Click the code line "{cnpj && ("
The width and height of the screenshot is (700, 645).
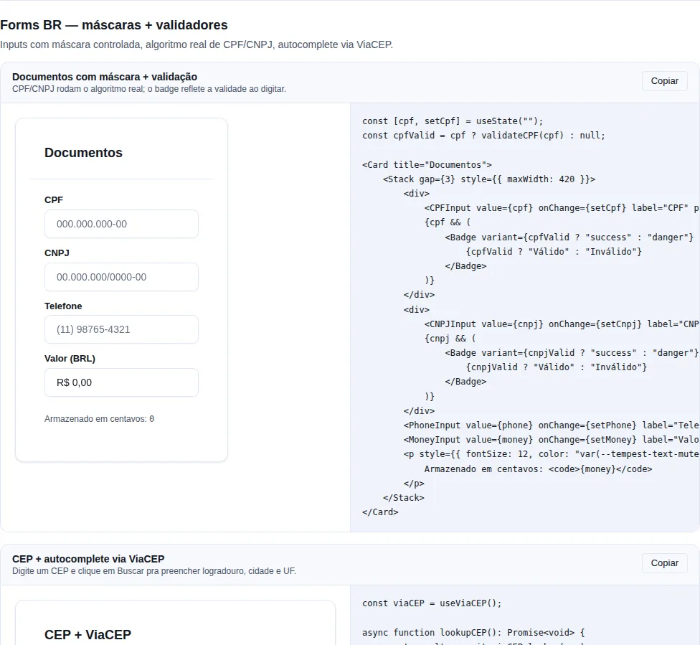tap(450, 338)
